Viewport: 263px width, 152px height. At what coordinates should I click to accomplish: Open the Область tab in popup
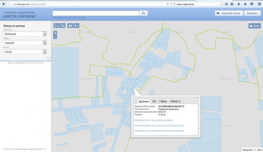click(x=175, y=101)
